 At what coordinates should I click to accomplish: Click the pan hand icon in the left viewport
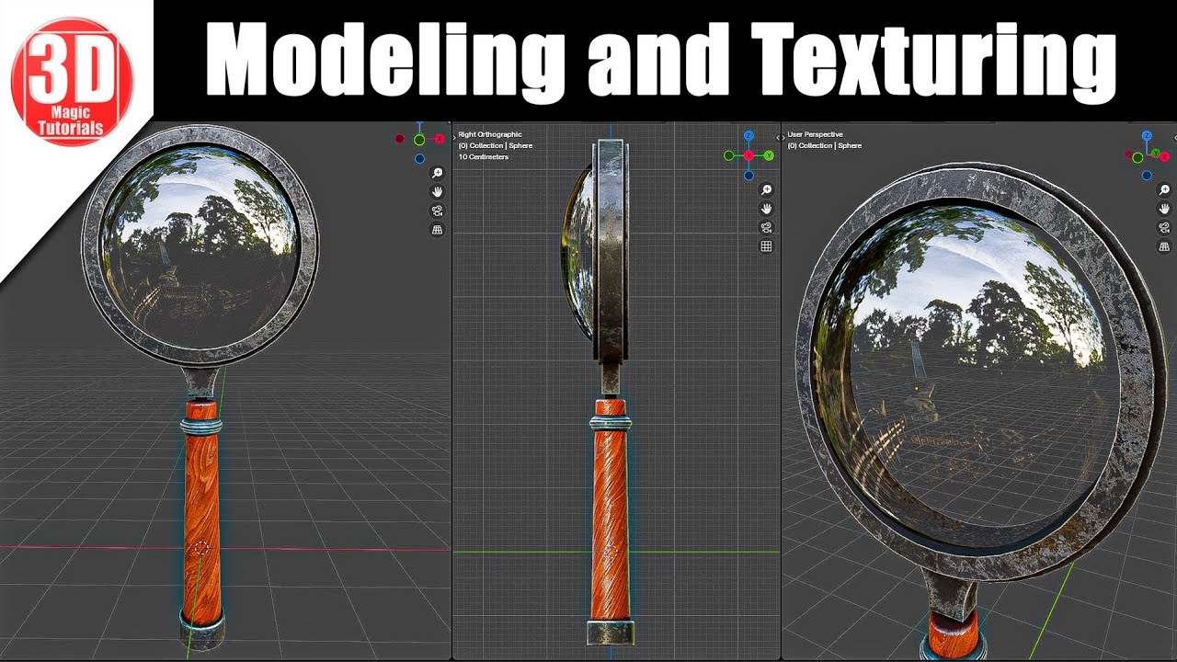[438, 192]
